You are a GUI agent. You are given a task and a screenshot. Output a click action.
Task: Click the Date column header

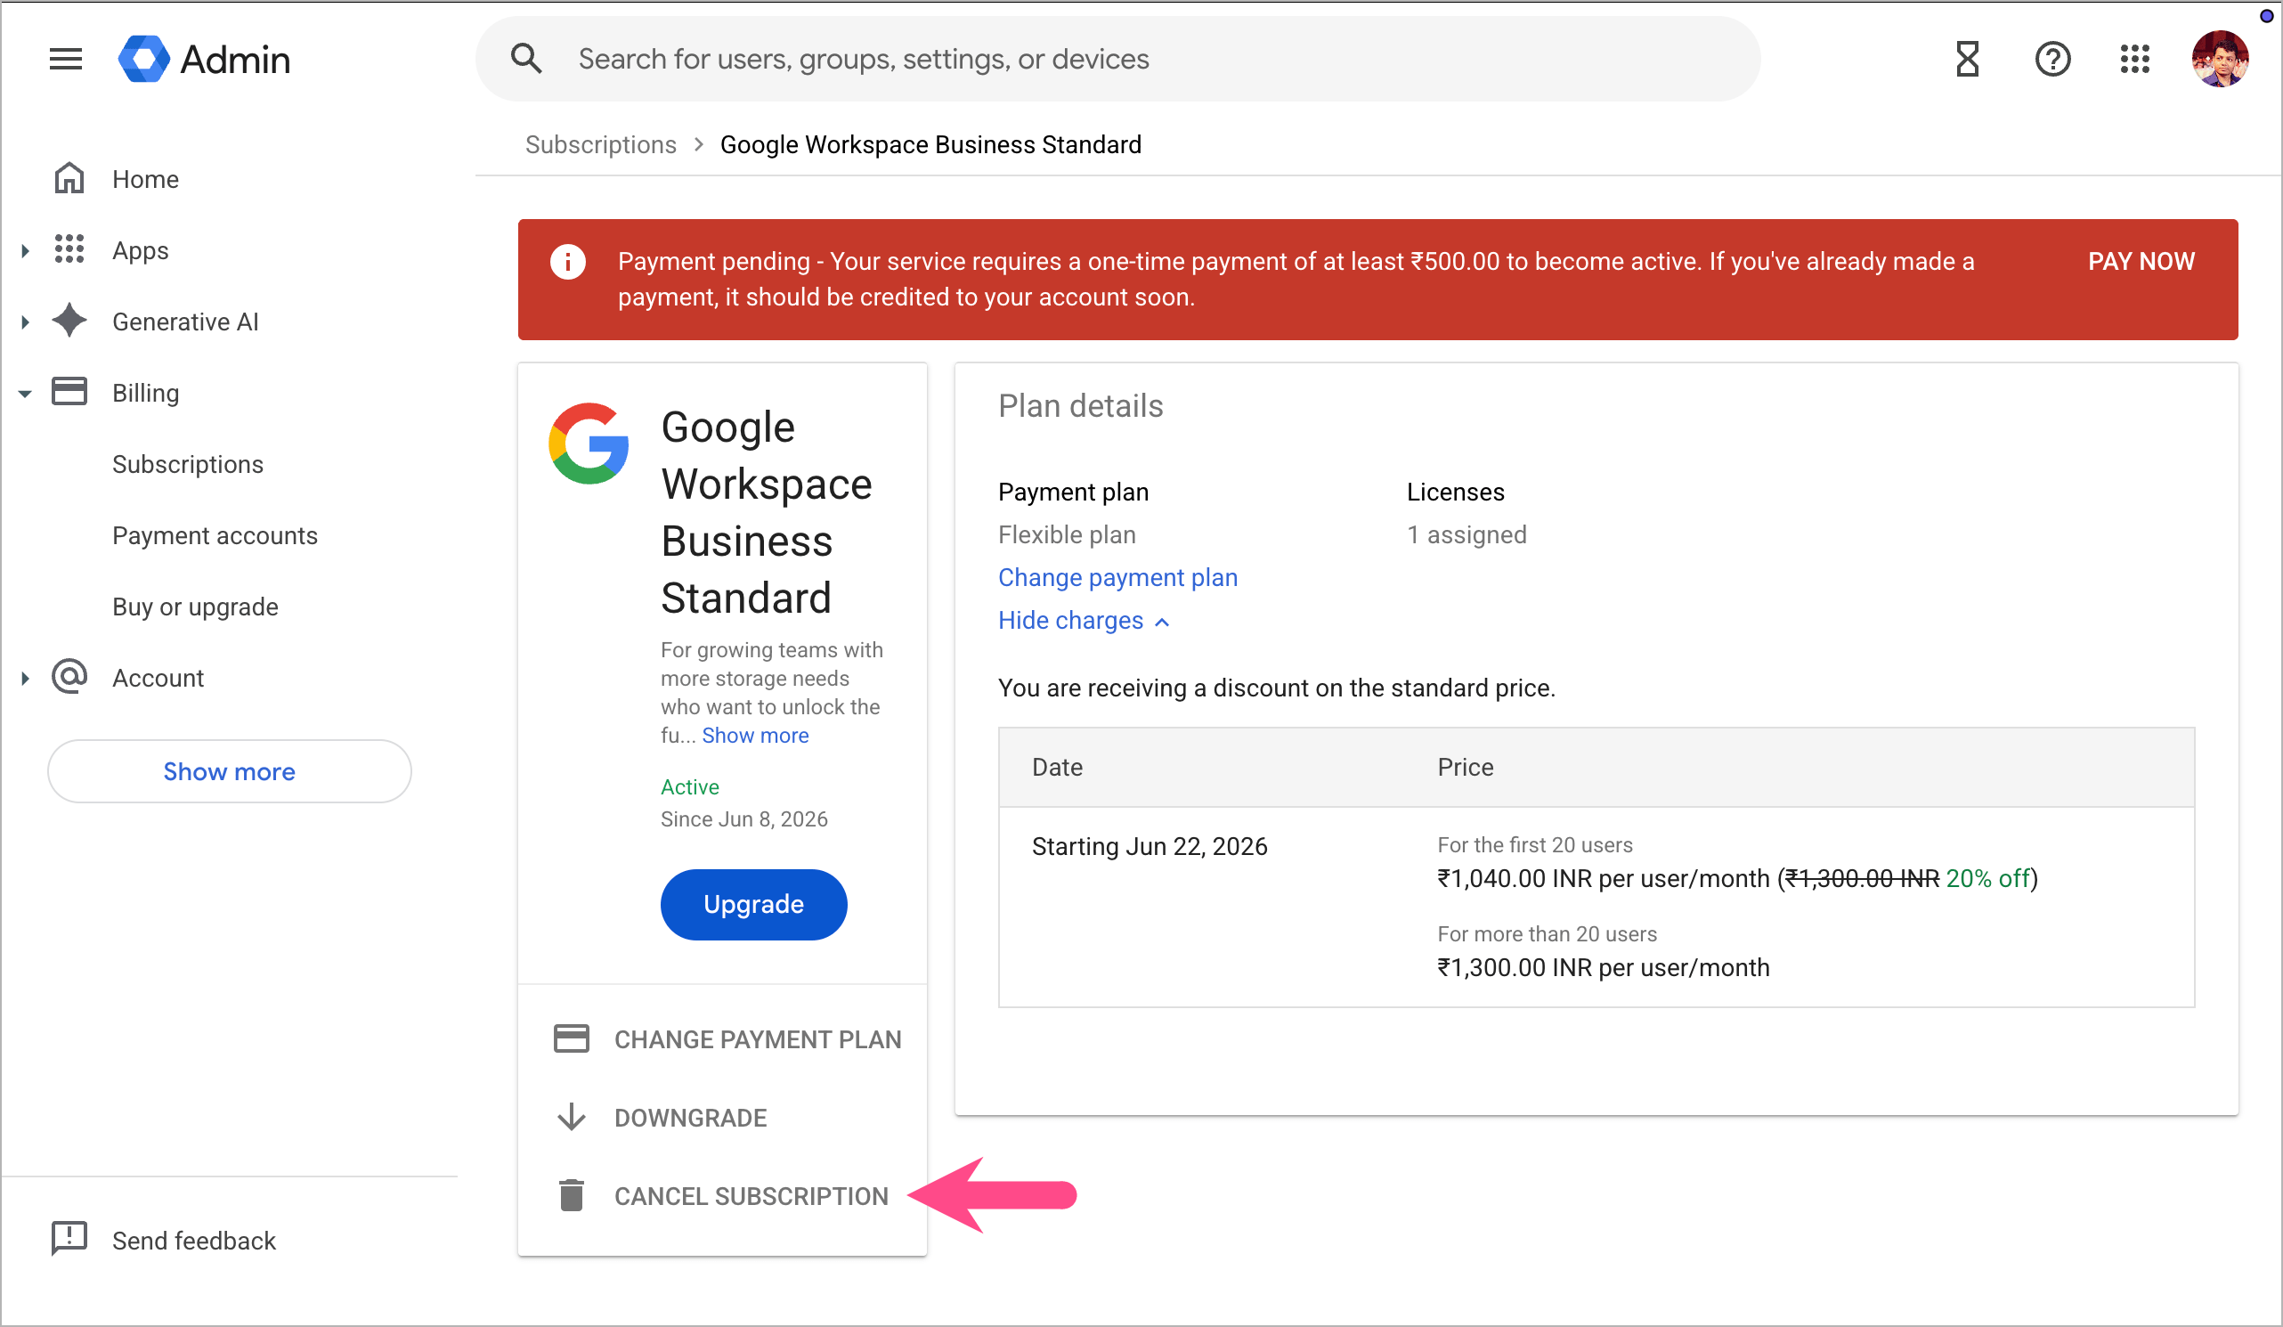click(1057, 767)
